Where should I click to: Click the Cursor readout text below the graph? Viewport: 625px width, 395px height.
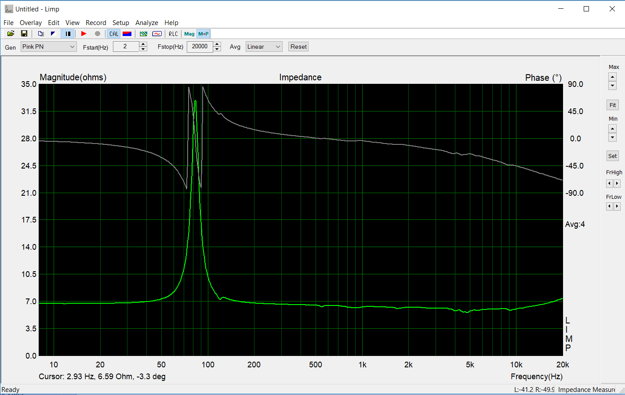tap(102, 377)
